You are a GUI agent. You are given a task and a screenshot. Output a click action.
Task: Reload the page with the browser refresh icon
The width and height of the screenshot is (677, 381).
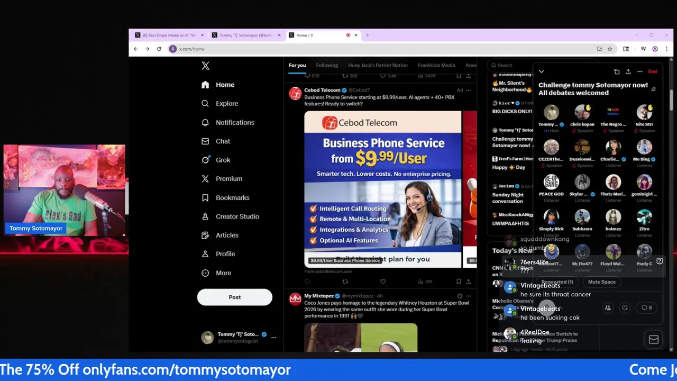[159, 49]
